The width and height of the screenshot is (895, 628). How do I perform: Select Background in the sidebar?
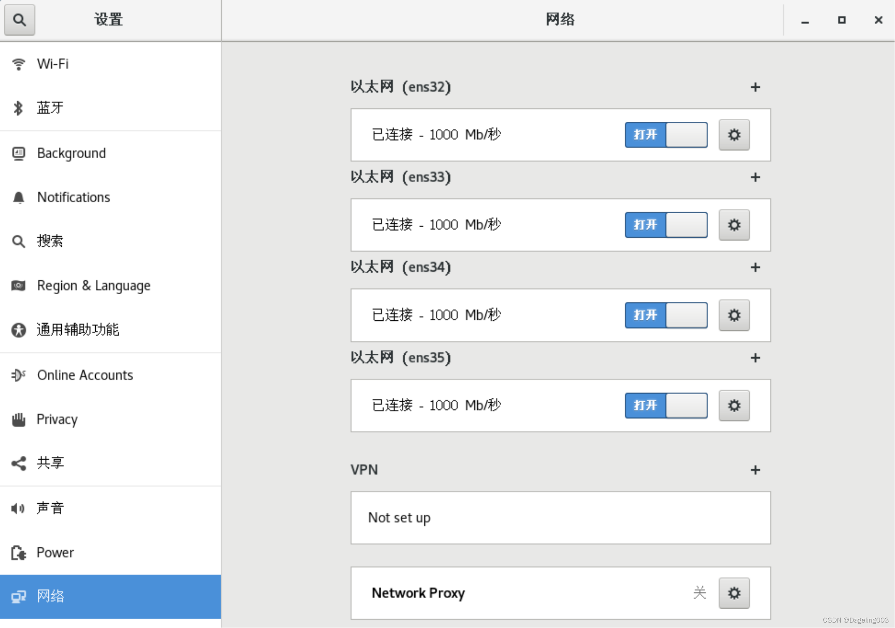pos(71,153)
